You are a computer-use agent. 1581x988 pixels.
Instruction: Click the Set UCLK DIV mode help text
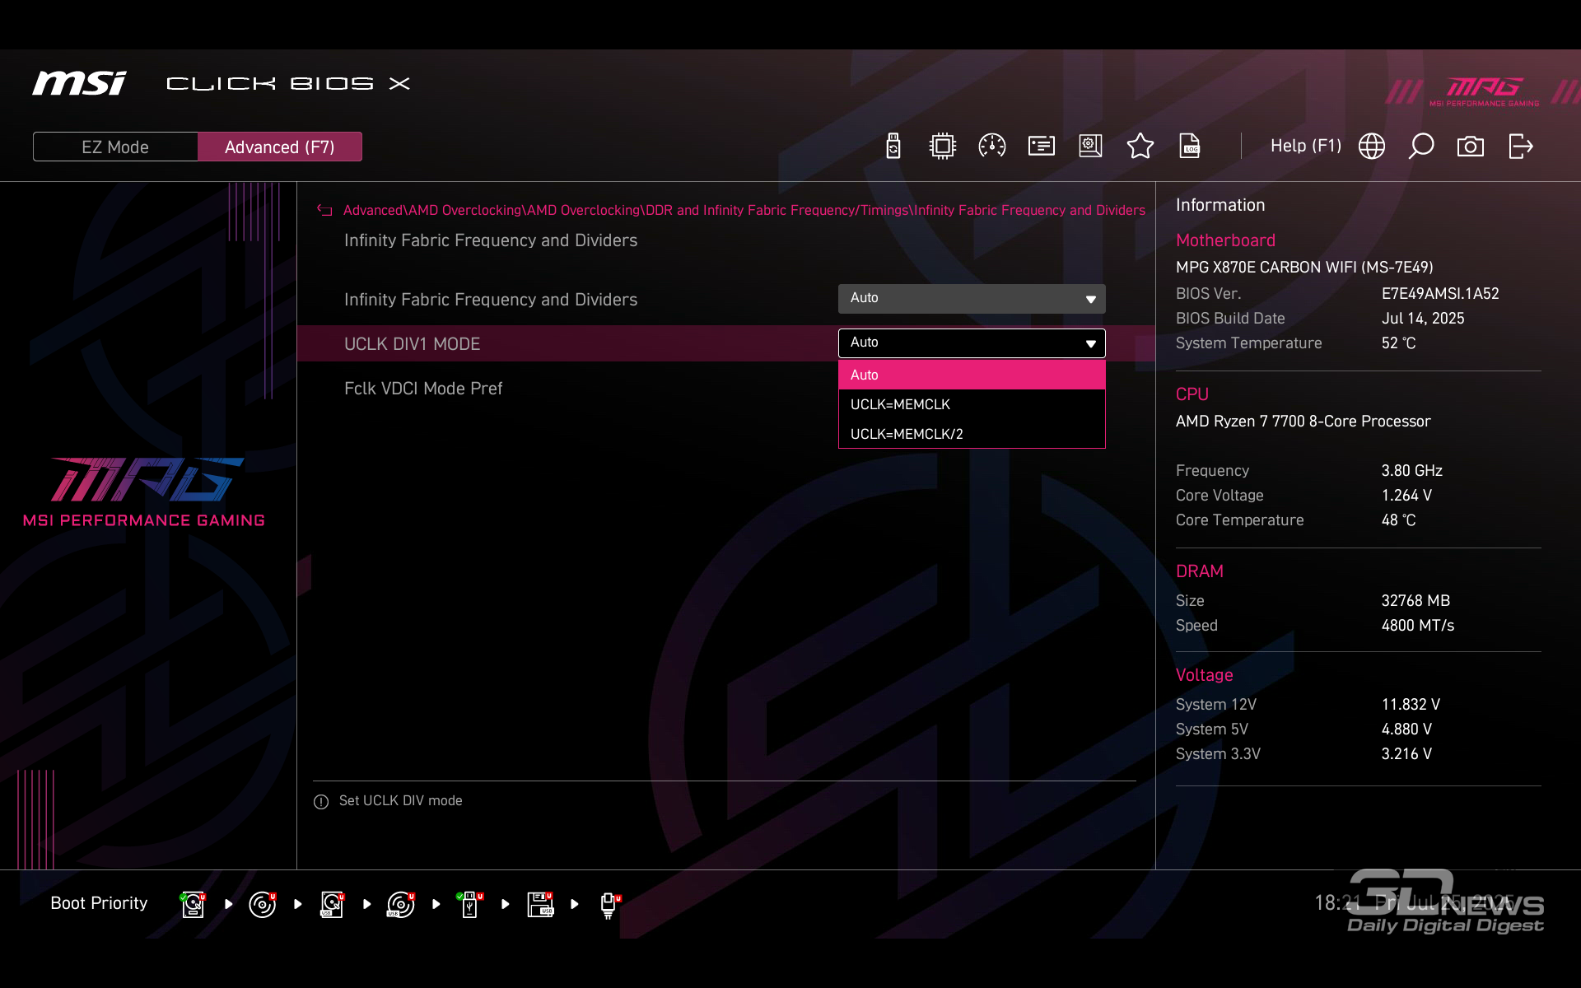(x=400, y=801)
